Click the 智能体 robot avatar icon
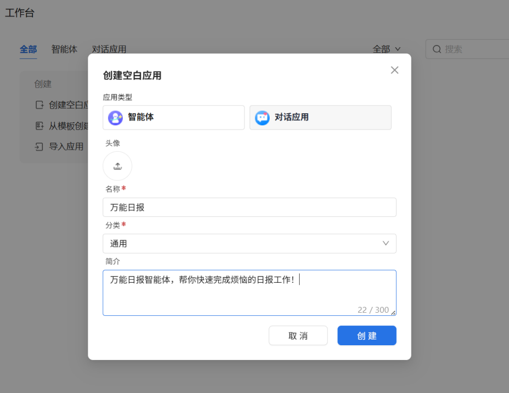This screenshot has height=393, width=509. pos(115,118)
